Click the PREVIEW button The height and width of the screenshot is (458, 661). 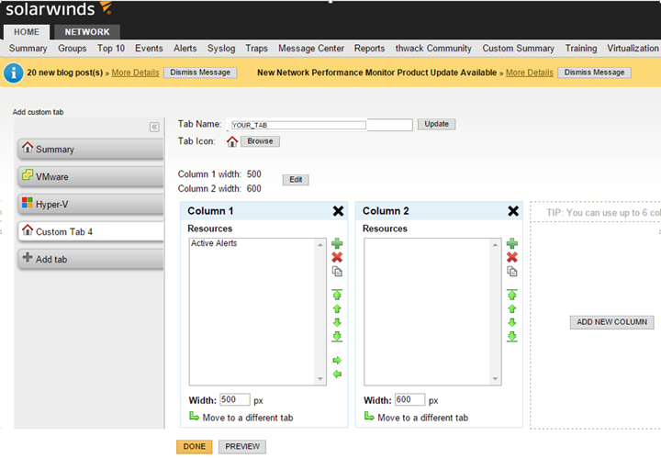coord(242,447)
